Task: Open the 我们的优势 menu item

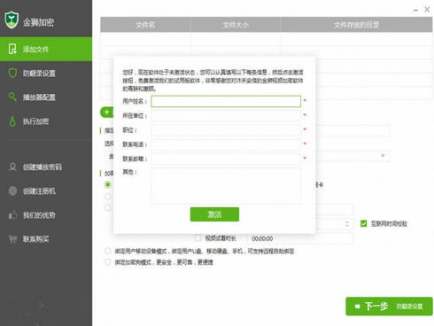Action: [46, 214]
